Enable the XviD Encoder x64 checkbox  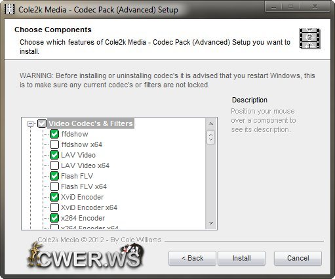54,207
